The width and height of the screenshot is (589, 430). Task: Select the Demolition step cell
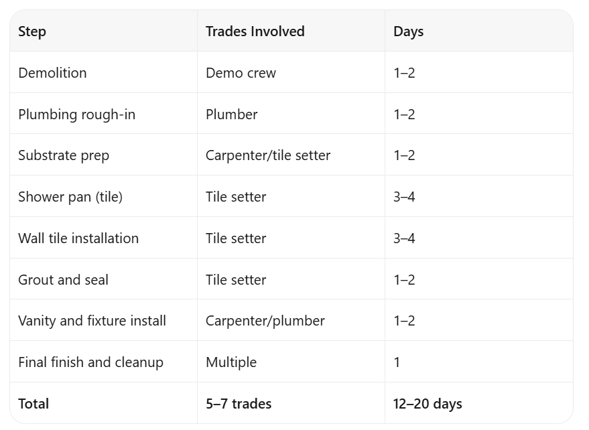click(x=52, y=73)
